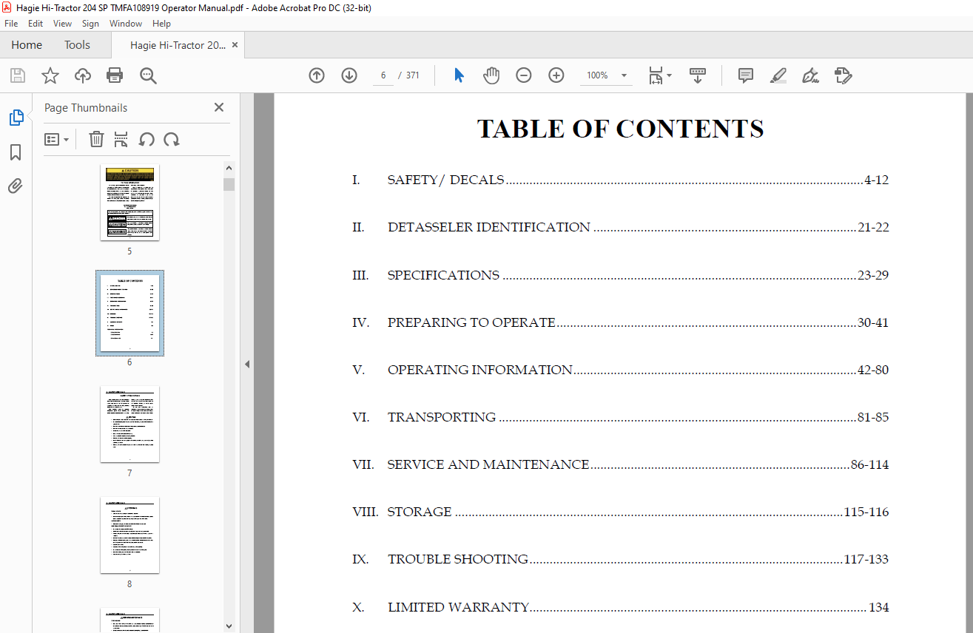Image resolution: width=973 pixels, height=633 pixels.
Task: Click the TRANSPORTING contents entry
Action: [x=620, y=417]
